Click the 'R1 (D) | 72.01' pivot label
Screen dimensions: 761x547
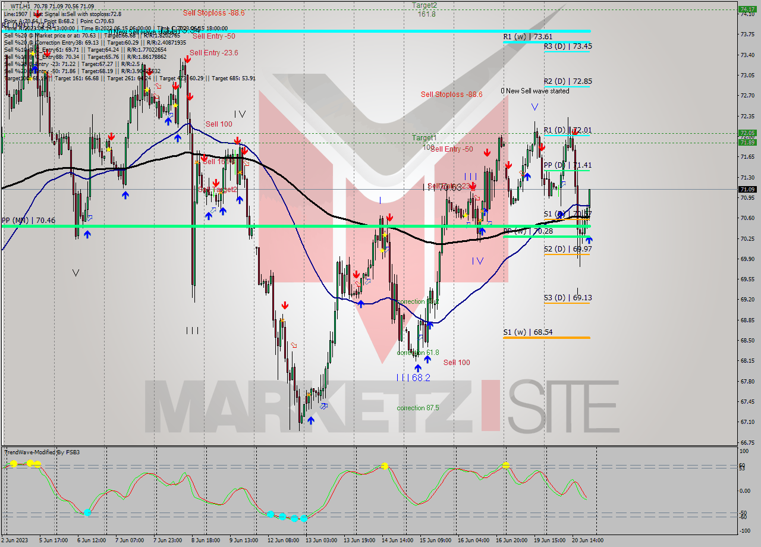[568, 130]
